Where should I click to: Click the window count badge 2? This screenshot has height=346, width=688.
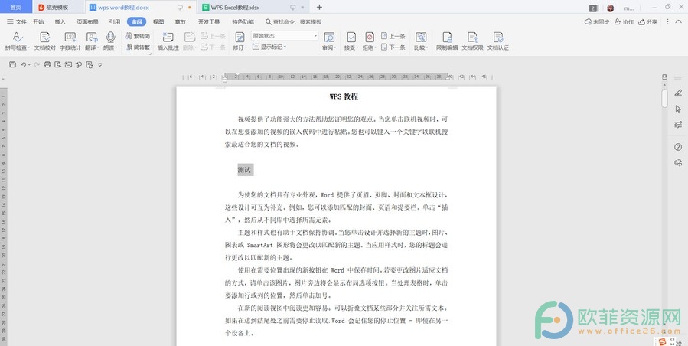[593, 8]
